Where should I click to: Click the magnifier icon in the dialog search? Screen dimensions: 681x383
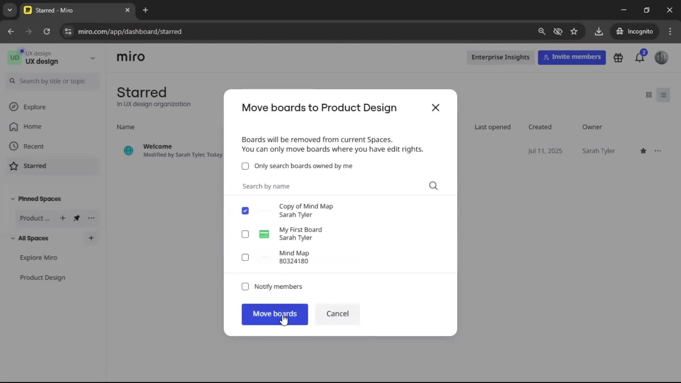click(x=433, y=186)
